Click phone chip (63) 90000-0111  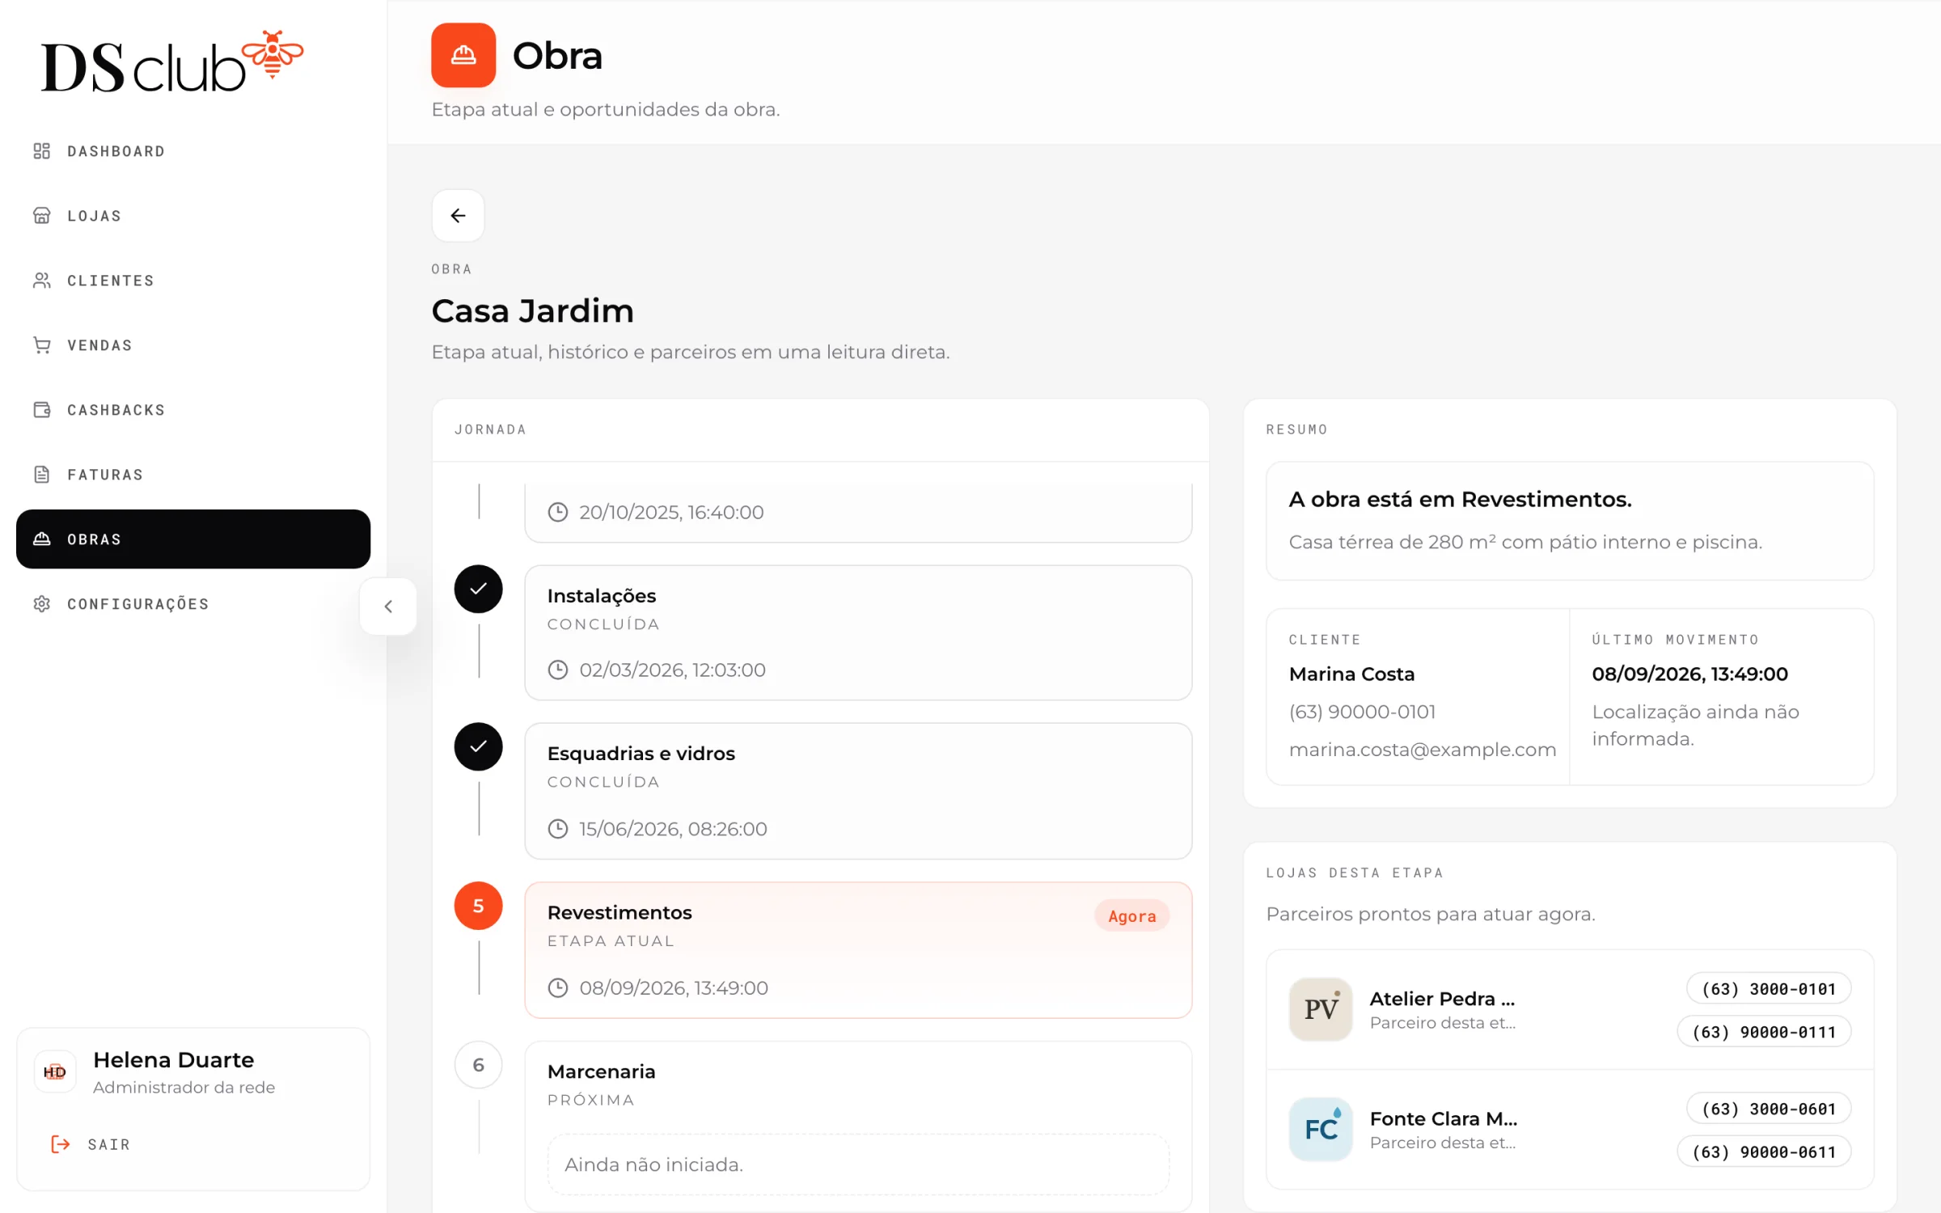tap(1764, 1032)
